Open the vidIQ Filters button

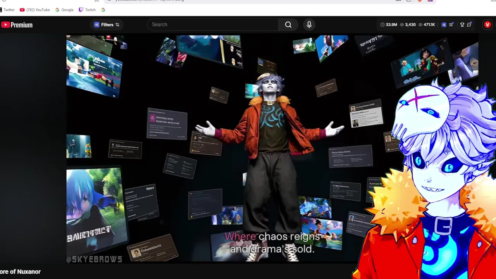(107, 24)
